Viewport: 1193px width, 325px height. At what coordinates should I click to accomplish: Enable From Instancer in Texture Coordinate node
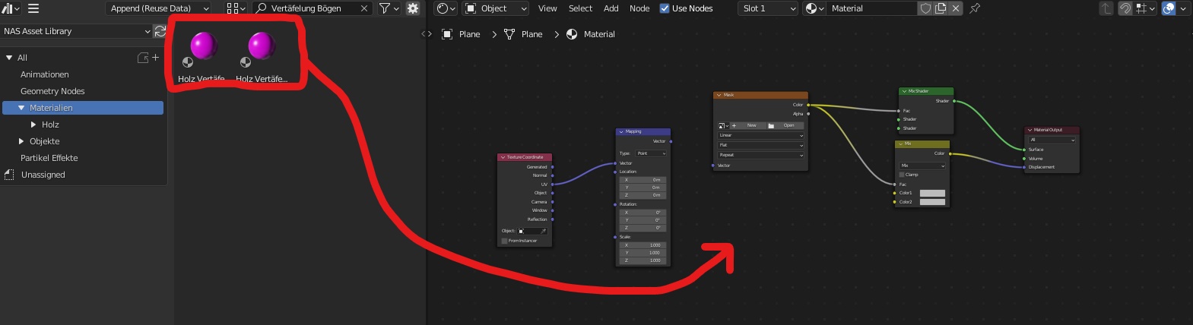tap(504, 241)
